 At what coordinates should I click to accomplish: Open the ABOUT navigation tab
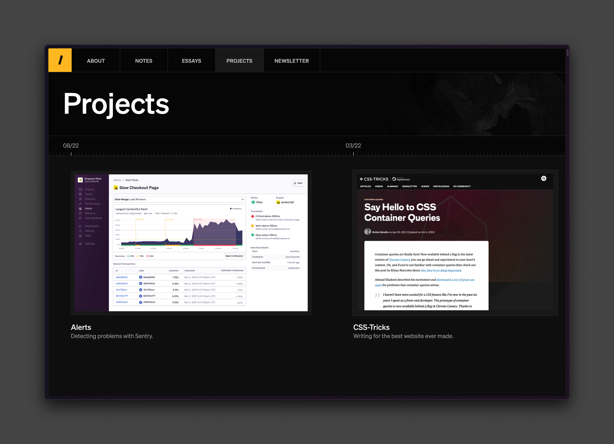click(x=96, y=61)
